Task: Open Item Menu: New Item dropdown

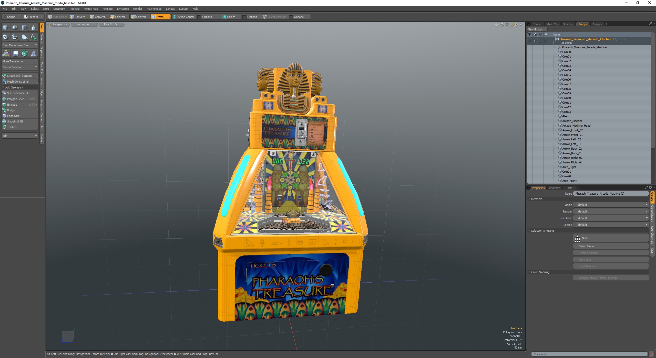Action: 20,45
